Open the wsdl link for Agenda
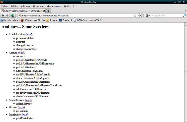Viewport: 187px width, 122px height. [x=22, y=53]
